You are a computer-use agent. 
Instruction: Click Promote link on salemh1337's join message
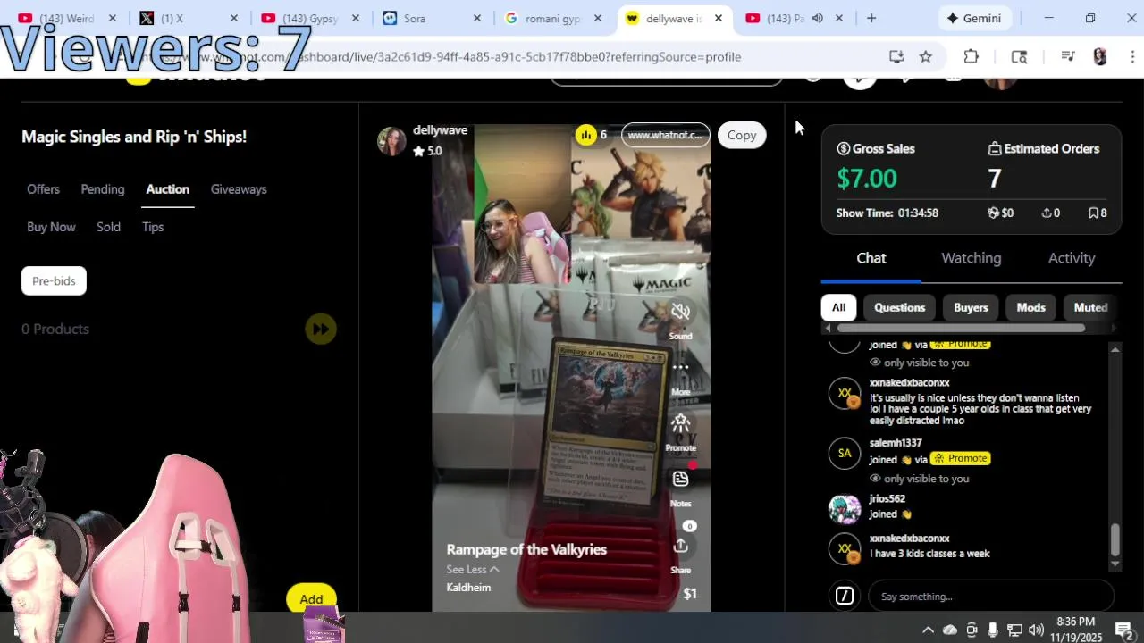pos(961,458)
